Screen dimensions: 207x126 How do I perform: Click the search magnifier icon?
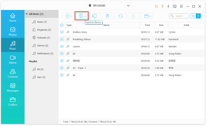tap(172, 16)
